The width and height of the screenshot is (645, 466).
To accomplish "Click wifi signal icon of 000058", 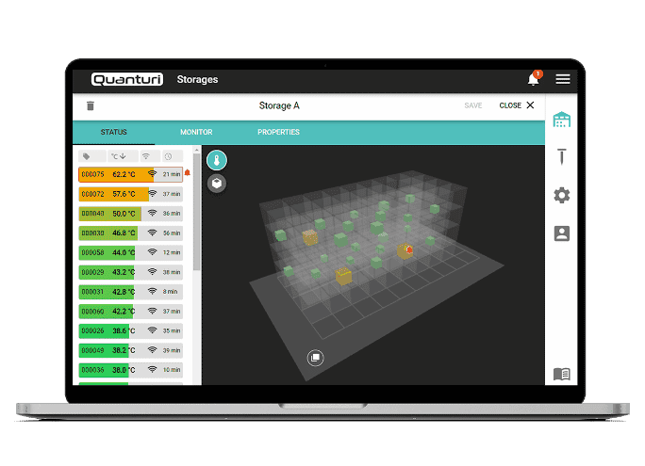I will click(x=152, y=252).
